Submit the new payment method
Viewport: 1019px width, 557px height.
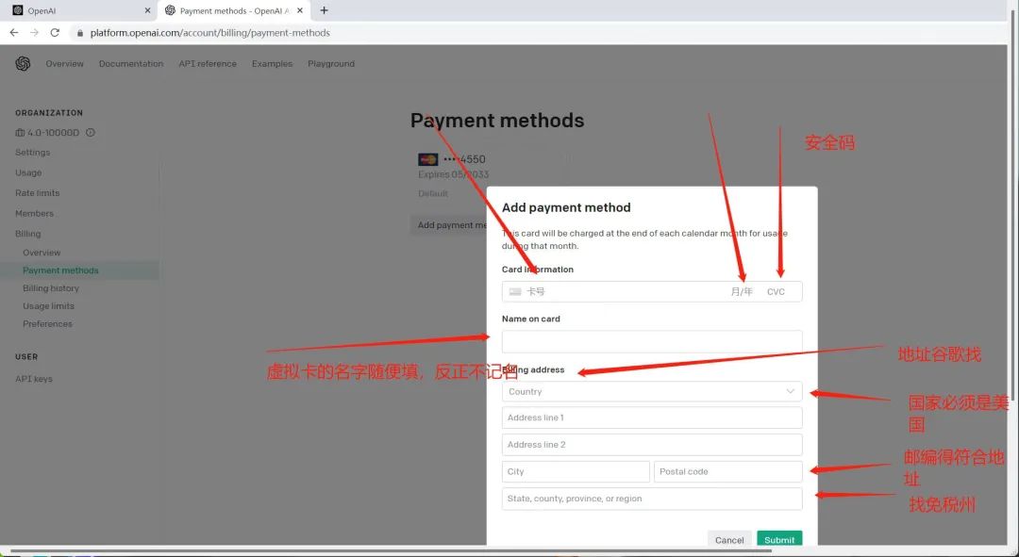(779, 539)
